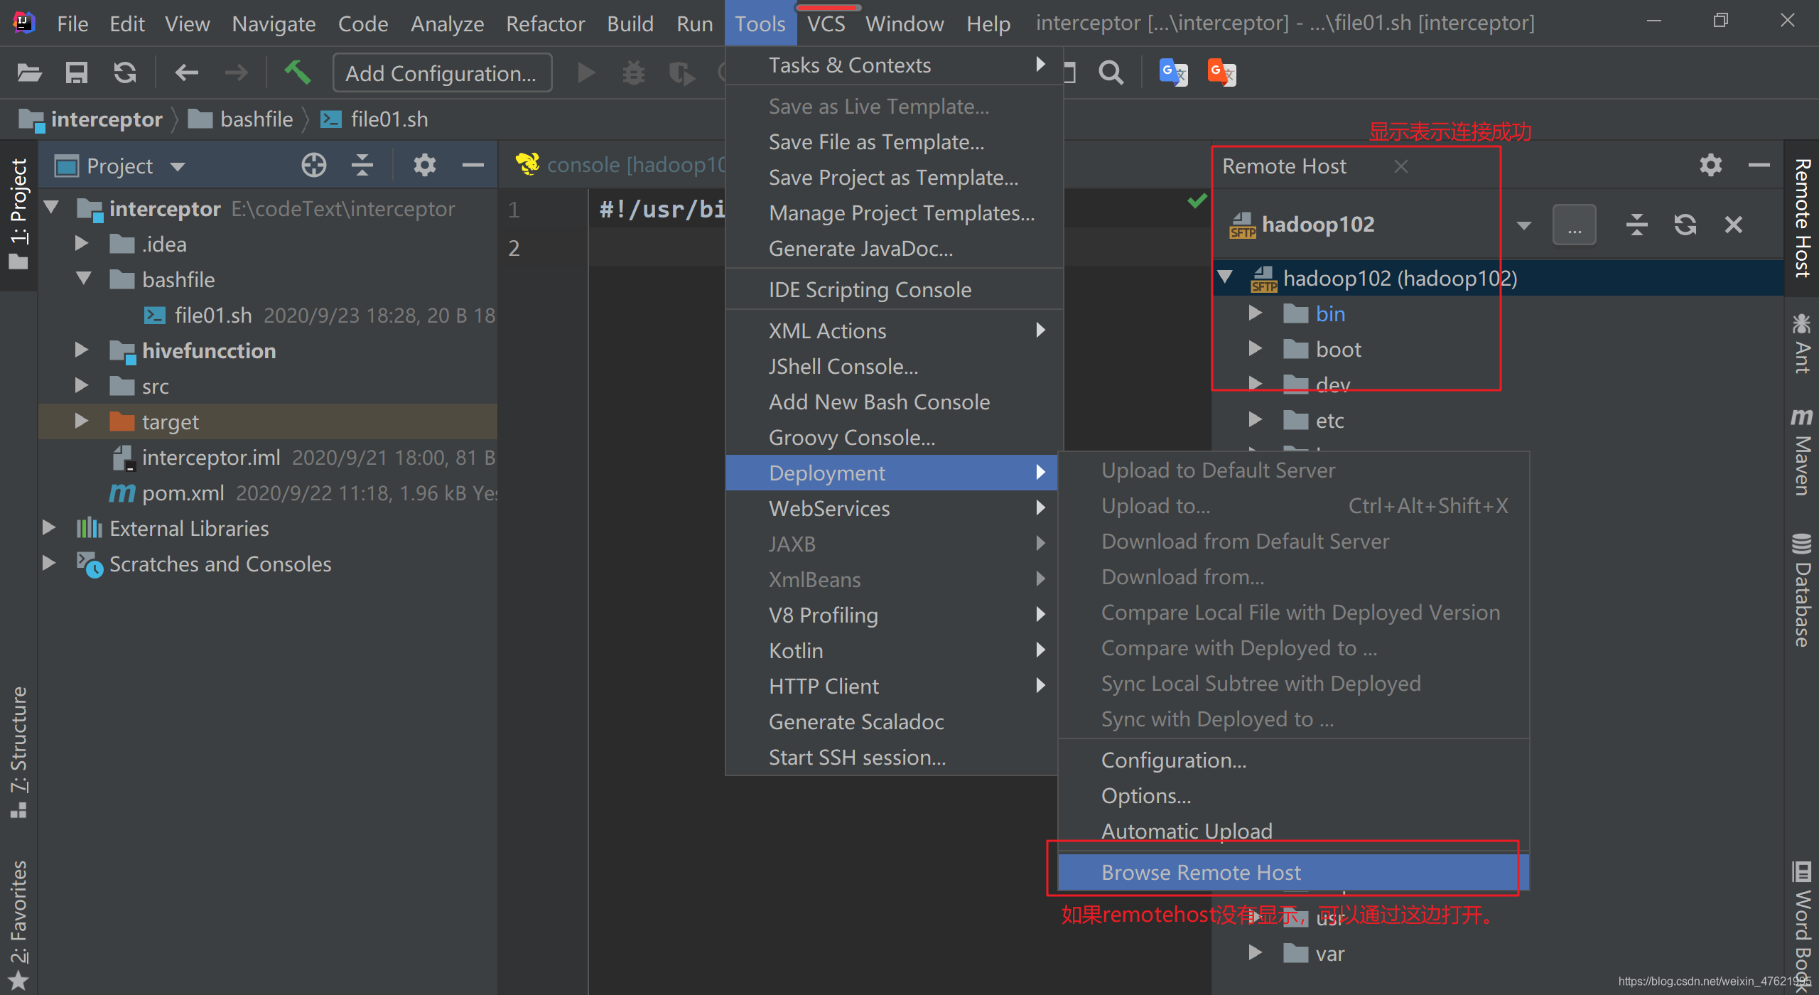Collapse all in Project panel toolbar
Viewport: 1819px width, 995px height.
362,165
